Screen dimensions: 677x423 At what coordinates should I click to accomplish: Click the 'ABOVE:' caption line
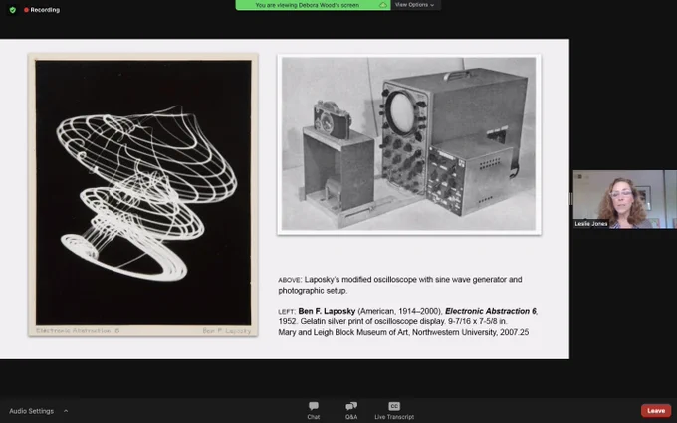click(x=400, y=280)
